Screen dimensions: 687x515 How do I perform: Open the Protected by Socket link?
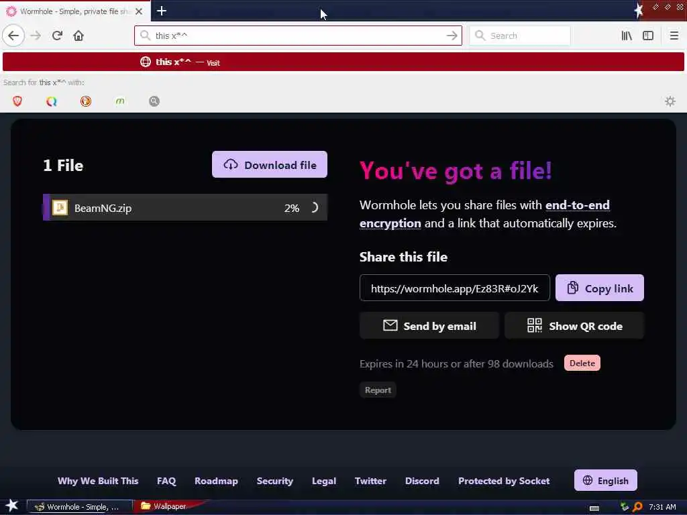point(504,481)
